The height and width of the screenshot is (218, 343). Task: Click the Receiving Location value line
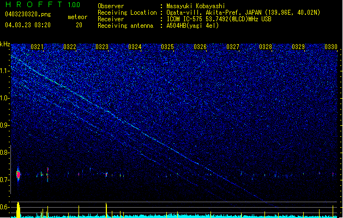(x=243, y=13)
